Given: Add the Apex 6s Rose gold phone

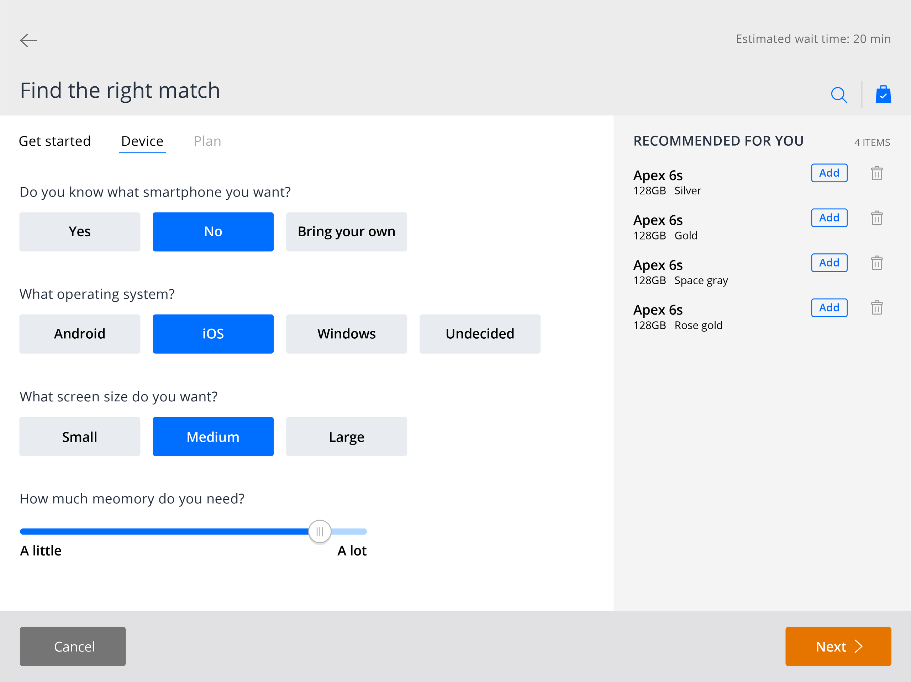Looking at the screenshot, I should point(829,308).
